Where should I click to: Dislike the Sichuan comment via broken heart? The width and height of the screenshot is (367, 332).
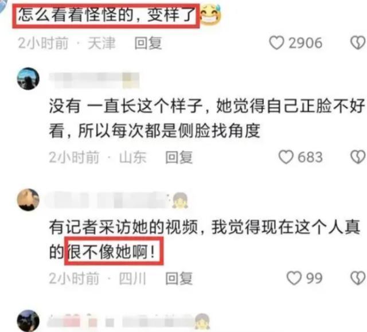(358, 278)
